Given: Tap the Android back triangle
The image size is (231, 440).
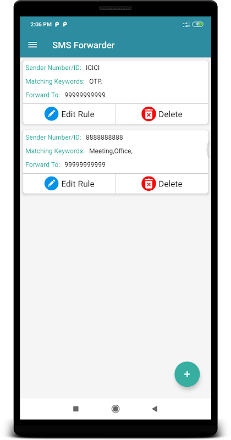Looking at the screenshot, I should coord(155,409).
